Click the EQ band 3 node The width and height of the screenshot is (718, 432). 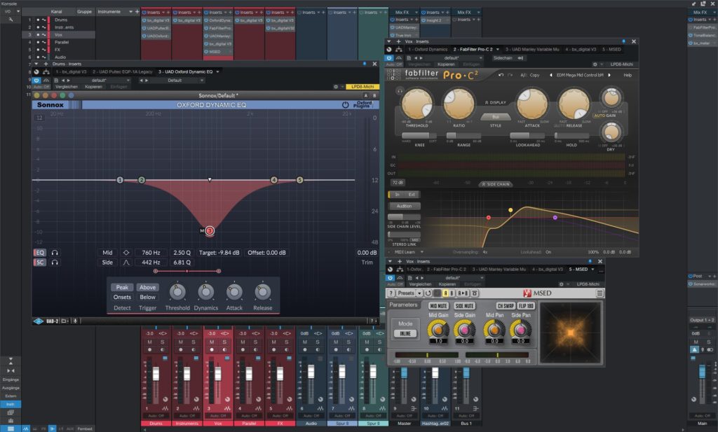click(x=210, y=230)
